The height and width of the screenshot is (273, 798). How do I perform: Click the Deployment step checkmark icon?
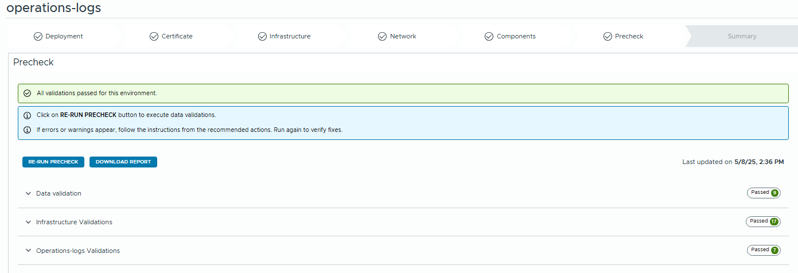[38, 36]
